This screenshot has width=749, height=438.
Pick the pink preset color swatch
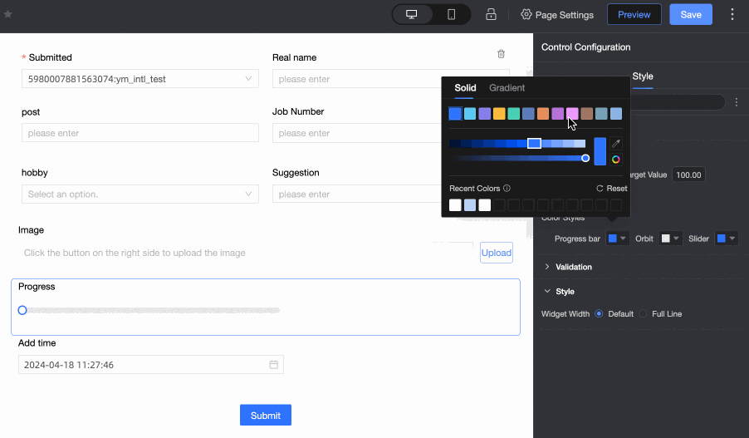[572, 114]
